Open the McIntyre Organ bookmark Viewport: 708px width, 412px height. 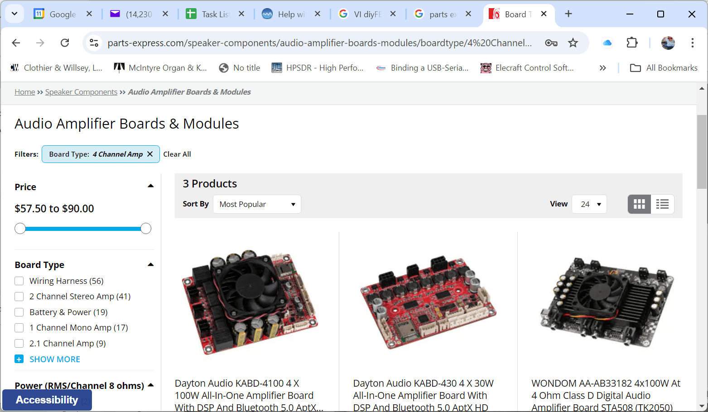tap(160, 68)
